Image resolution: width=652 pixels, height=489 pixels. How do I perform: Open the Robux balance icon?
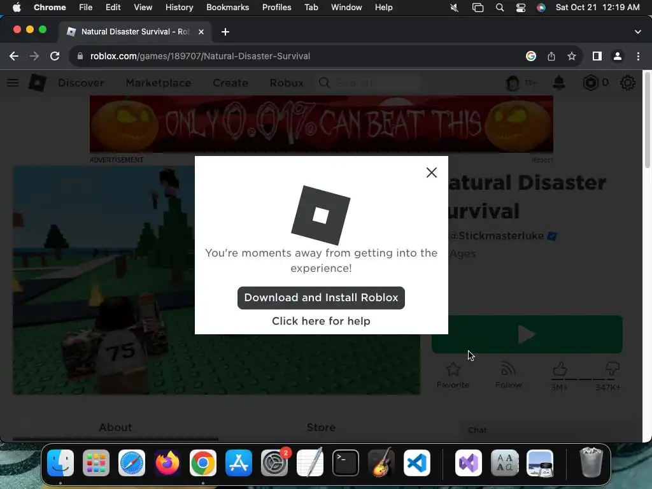coord(590,83)
